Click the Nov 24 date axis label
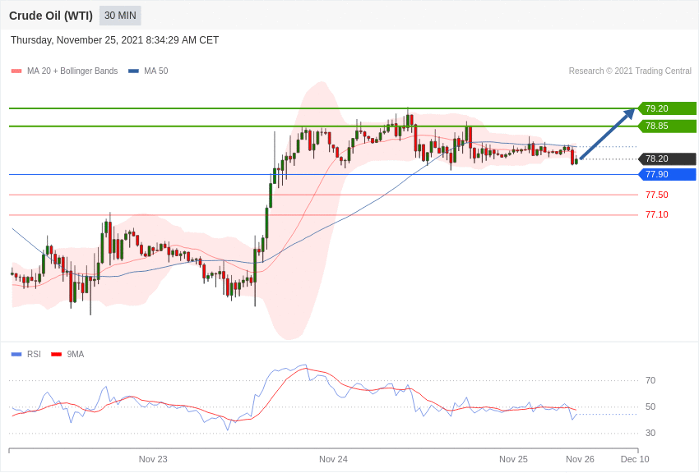 333,459
